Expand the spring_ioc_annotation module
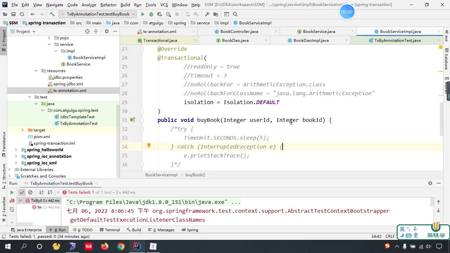The image size is (450, 253). (16, 156)
